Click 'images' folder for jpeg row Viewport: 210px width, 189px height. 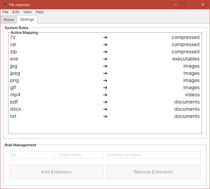(x=191, y=73)
